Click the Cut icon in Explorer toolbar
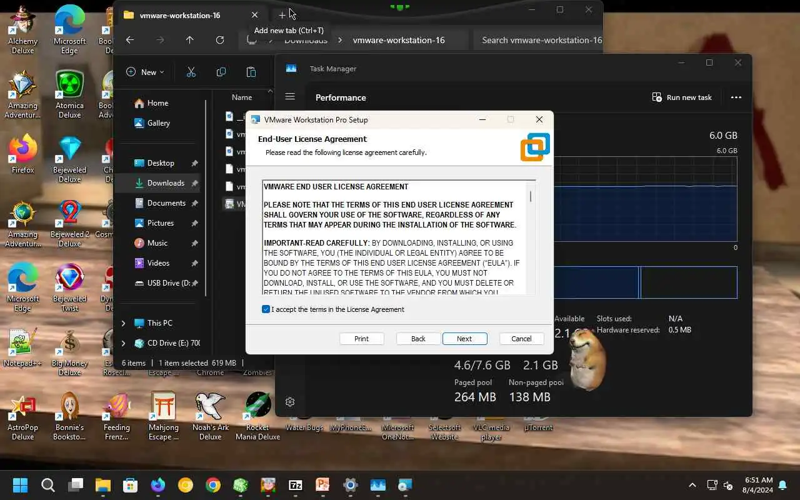Image resolution: width=800 pixels, height=500 pixels. click(x=191, y=72)
